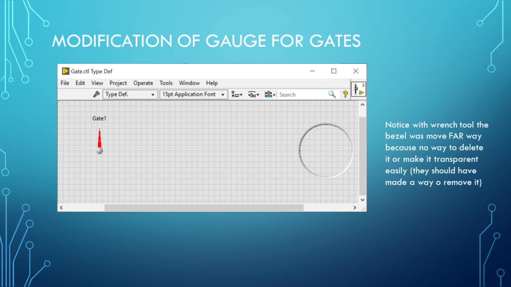Open the Help menu
511x287 pixels.
click(x=212, y=83)
